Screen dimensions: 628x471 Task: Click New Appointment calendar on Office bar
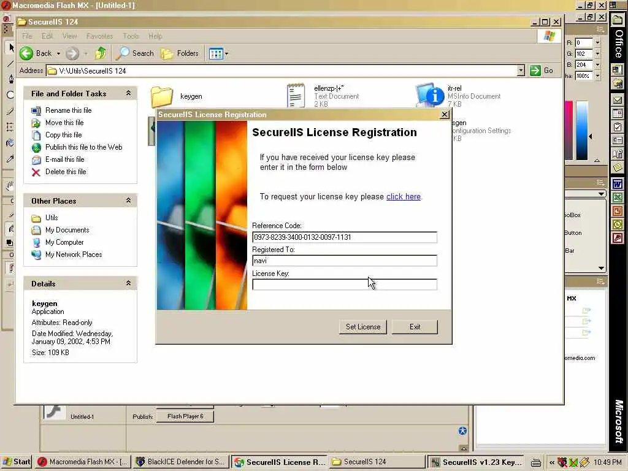617,113
